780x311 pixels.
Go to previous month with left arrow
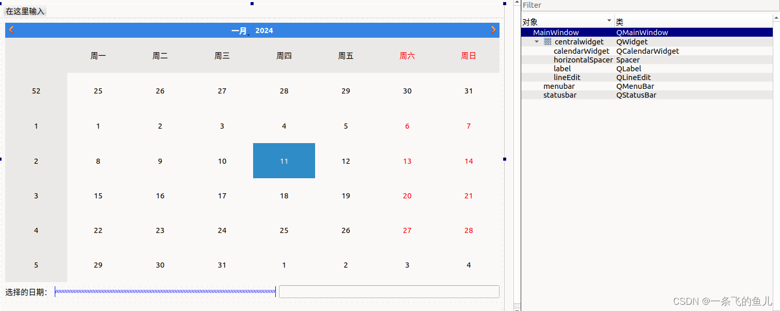[x=11, y=30]
